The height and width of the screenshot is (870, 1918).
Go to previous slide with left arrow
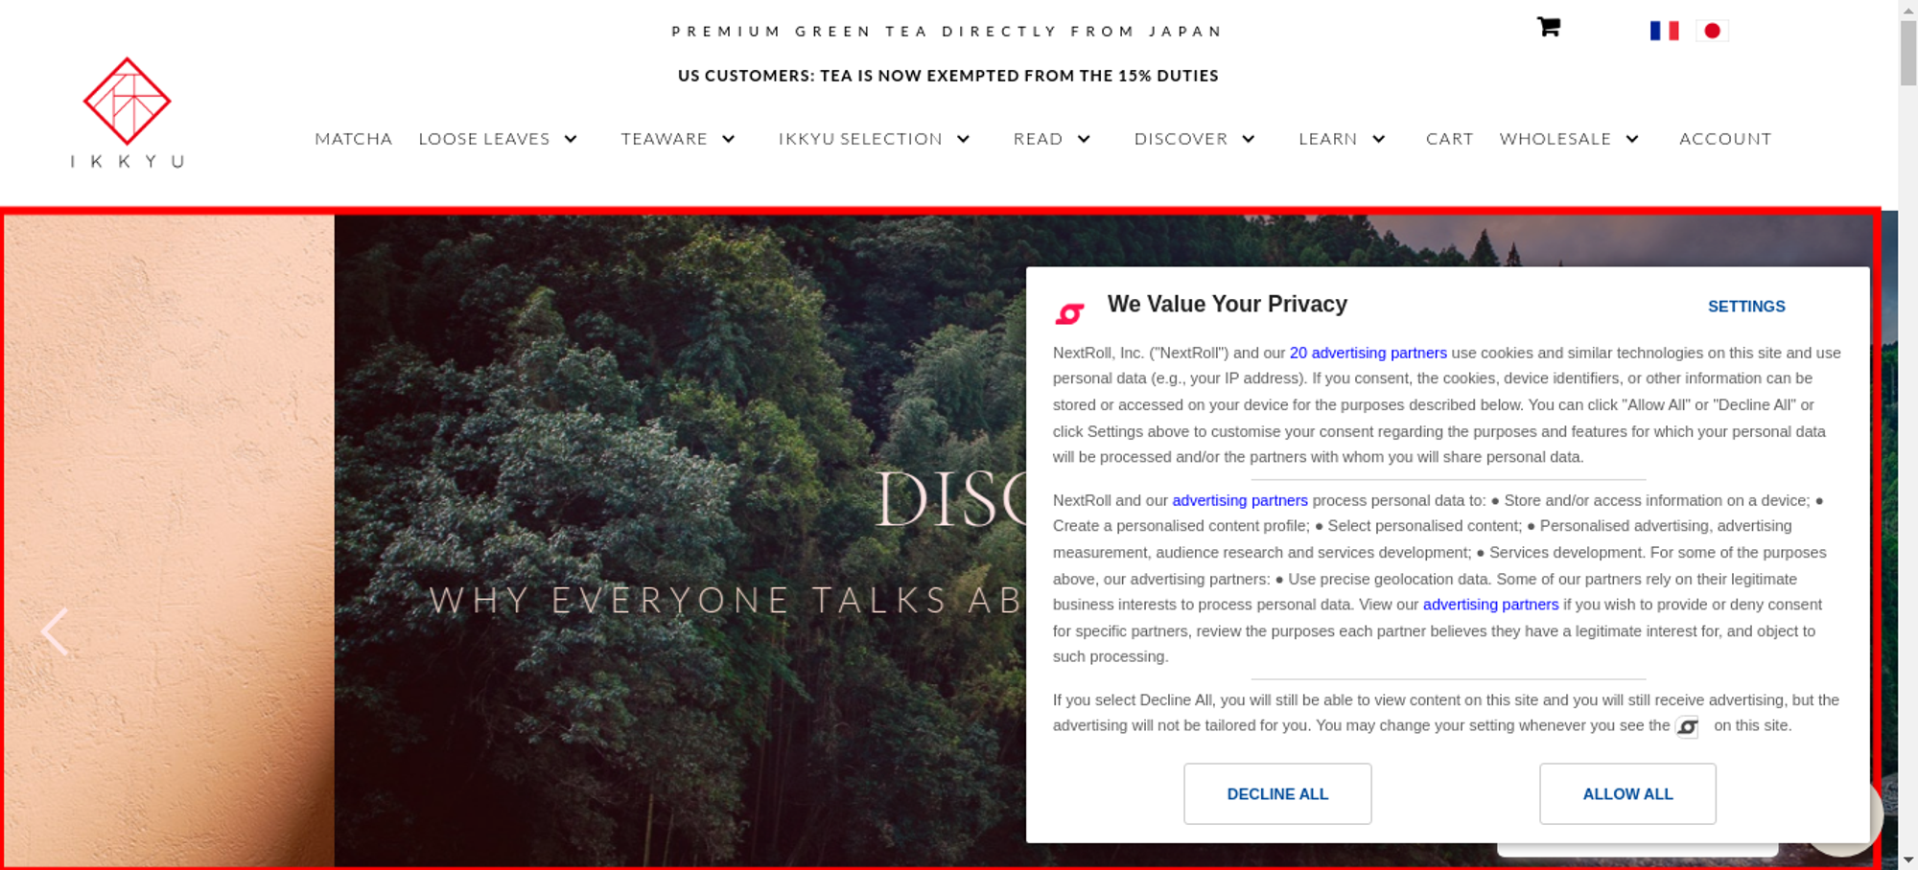[x=55, y=632]
